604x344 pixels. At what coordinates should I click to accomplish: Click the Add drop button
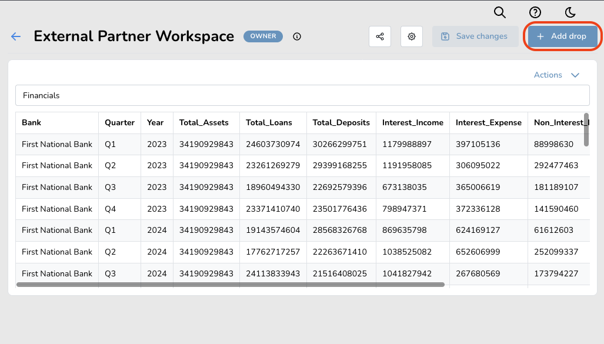[x=562, y=36]
